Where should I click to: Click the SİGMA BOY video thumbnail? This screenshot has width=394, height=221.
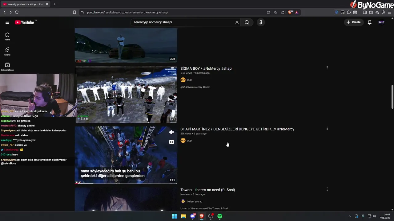click(126, 95)
